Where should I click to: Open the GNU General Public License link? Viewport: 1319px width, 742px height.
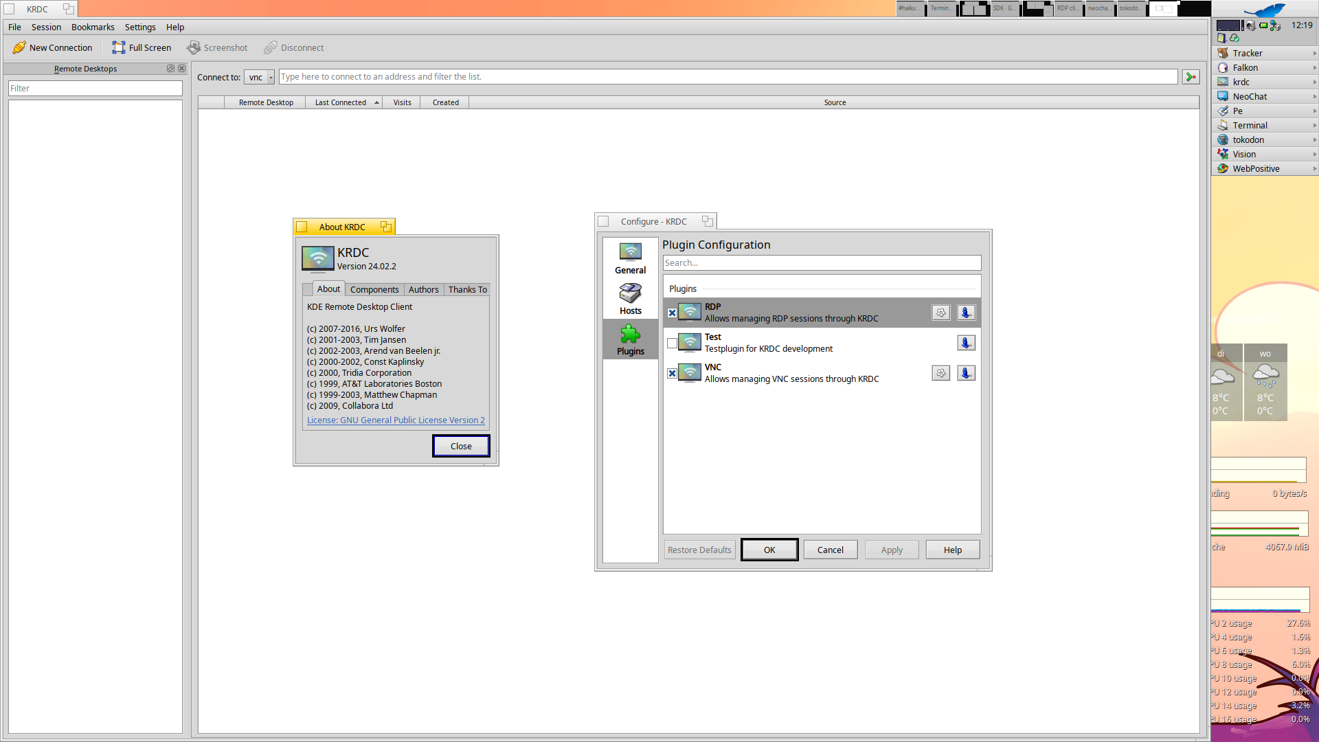[x=396, y=420]
